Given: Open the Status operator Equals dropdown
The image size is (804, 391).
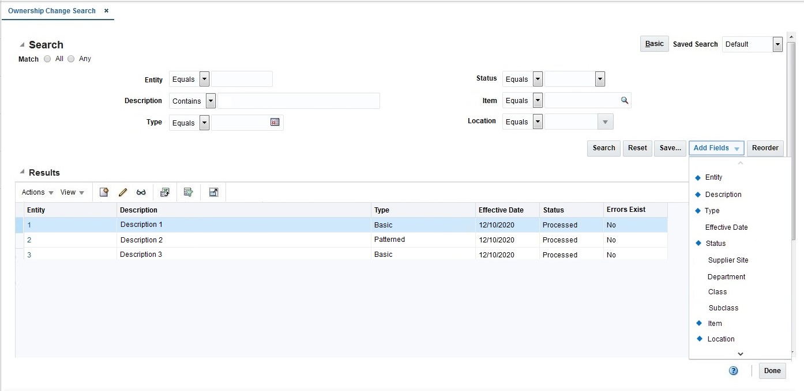Looking at the screenshot, I should (538, 79).
